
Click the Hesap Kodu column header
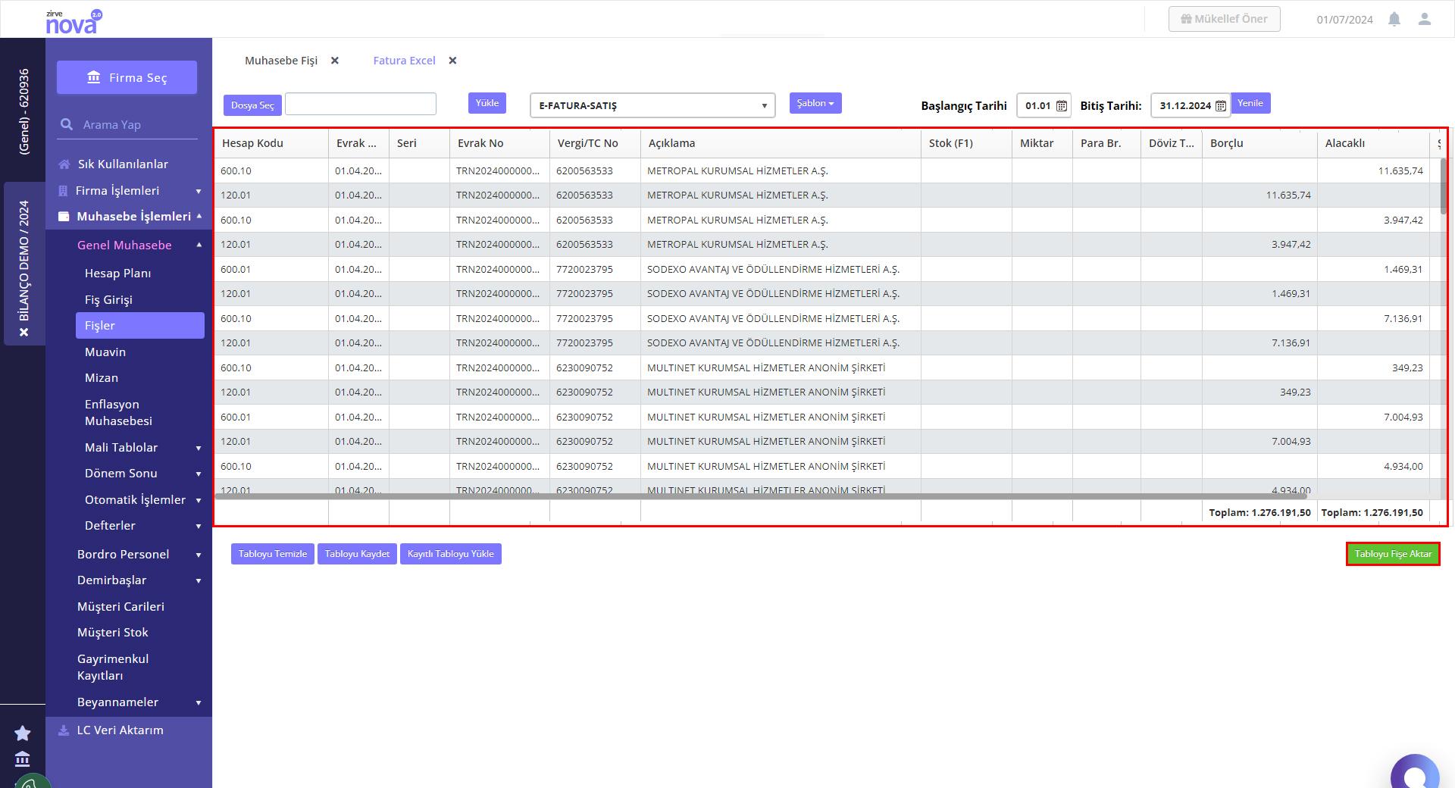[271, 143]
